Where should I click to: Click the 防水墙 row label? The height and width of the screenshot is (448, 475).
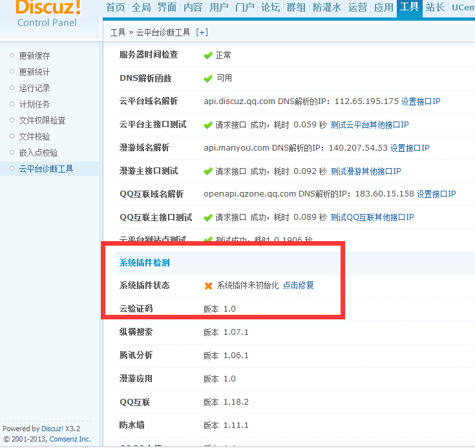[x=132, y=425]
